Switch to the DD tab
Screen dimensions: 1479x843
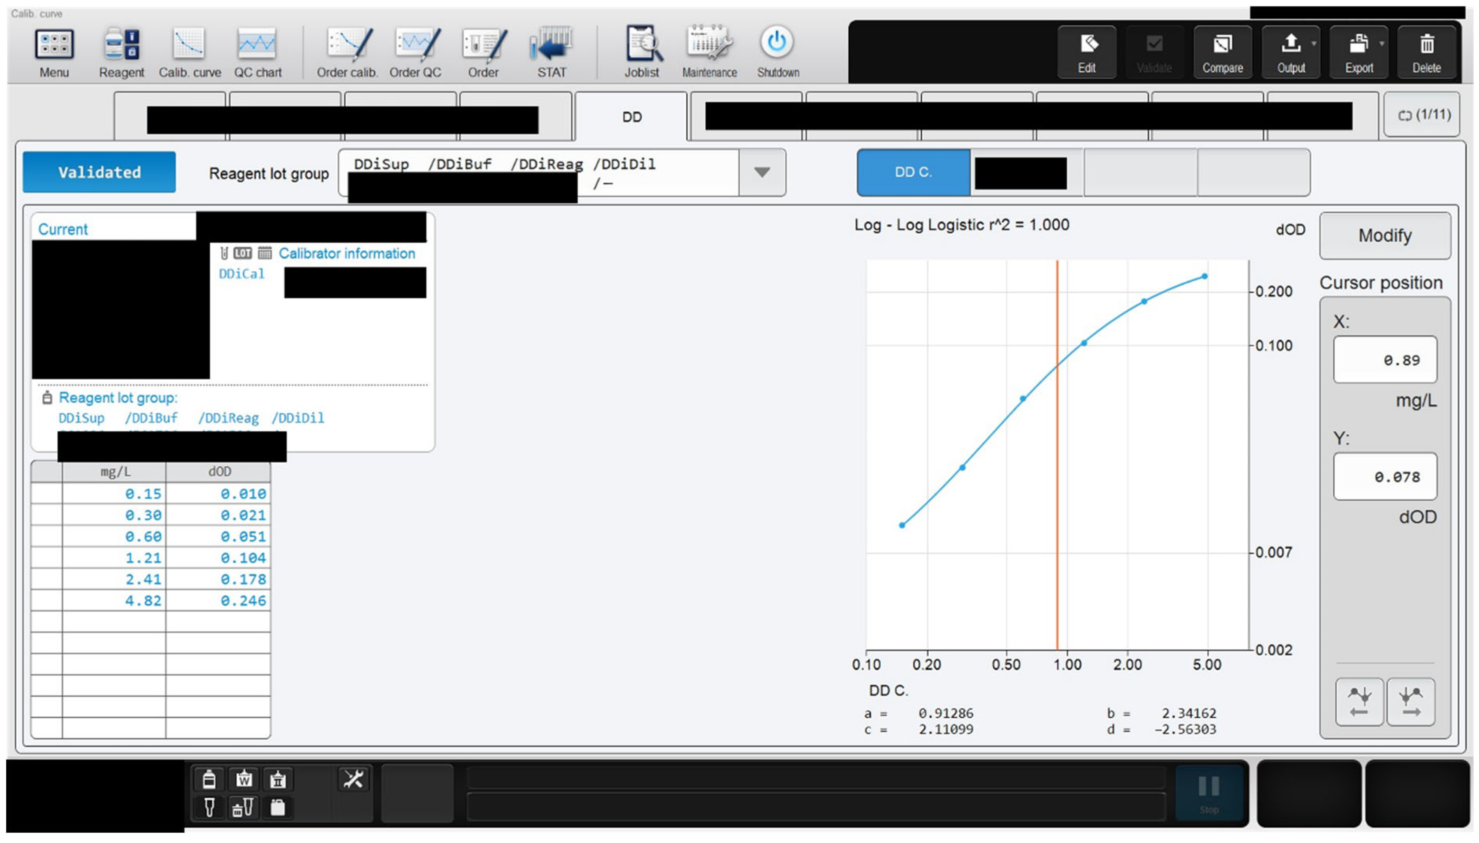pos(632,117)
